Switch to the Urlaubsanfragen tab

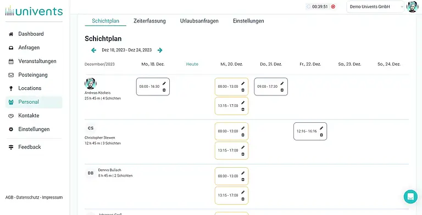199,21
